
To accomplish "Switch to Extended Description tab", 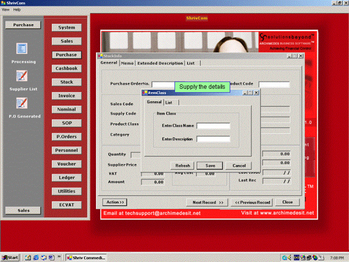I will point(160,63).
